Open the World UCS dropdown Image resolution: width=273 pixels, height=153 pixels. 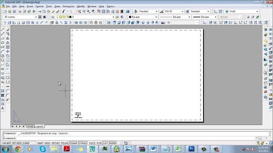(257, 11)
